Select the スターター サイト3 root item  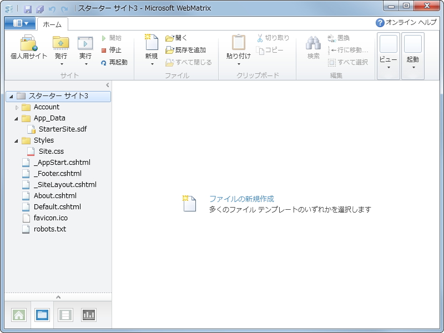(58, 96)
